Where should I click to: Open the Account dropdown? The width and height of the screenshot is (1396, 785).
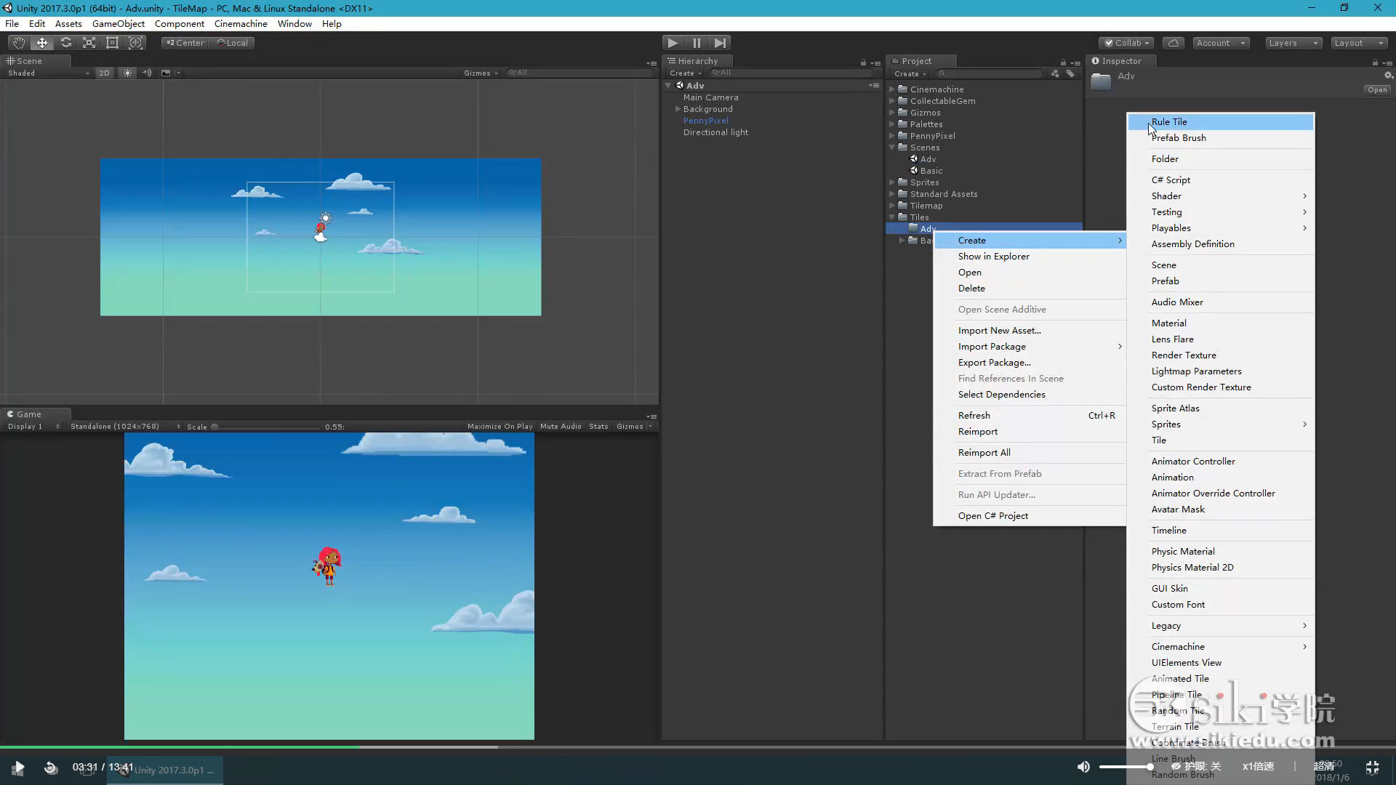[x=1221, y=43]
